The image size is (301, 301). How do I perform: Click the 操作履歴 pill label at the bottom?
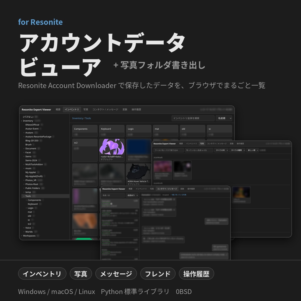click(x=196, y=274)
